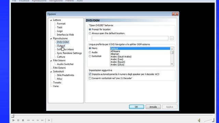Click the default location text field
Viewport: 219px width, 123px height.
pyautogui.click(x=130, y=38)
